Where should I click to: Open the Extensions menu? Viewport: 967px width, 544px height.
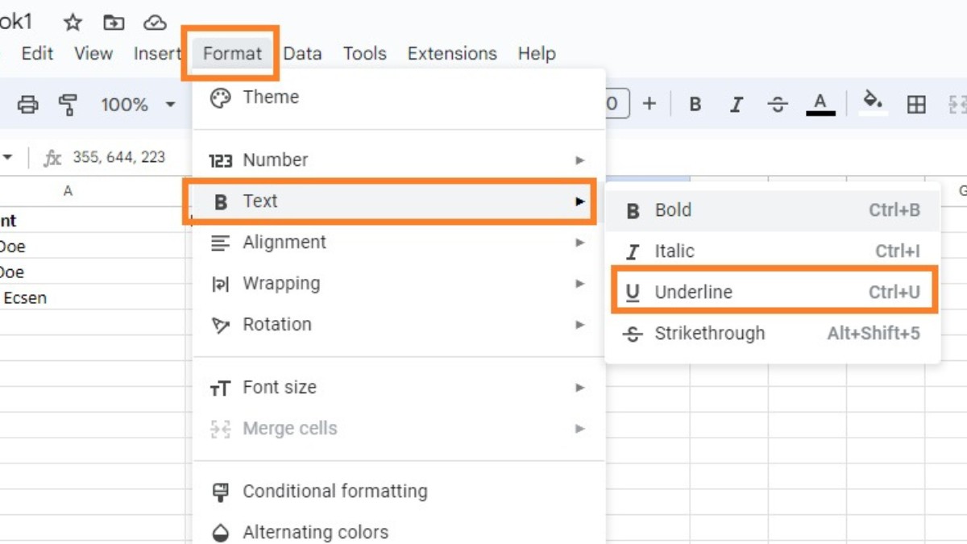pos(451,53)
